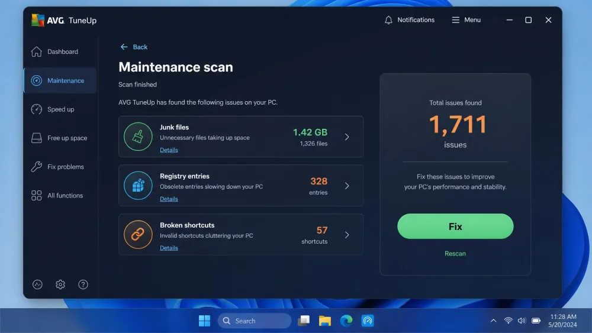Click the Registry entries cubes icon

(x=138, y=186)
